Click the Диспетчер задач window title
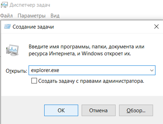 coord(30,5)
